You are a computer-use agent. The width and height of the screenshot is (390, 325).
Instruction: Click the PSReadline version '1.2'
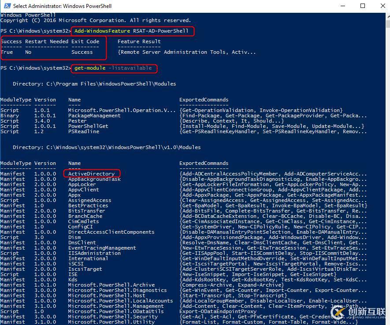[x=39, y=131]
